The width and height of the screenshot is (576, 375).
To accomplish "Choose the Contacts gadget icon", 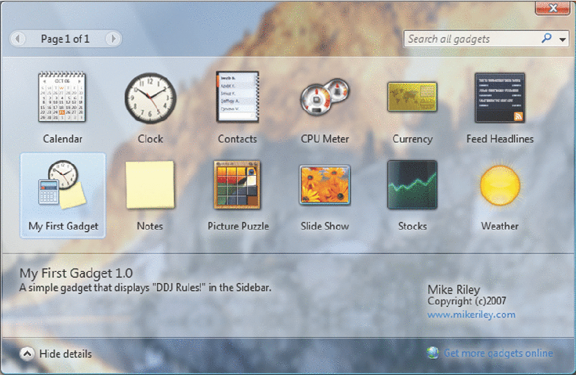I will [x=237, y=98].
